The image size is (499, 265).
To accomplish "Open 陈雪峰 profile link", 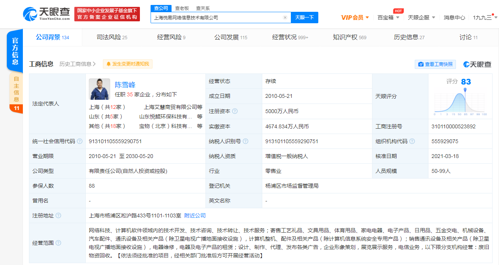I will coord(125,85).
